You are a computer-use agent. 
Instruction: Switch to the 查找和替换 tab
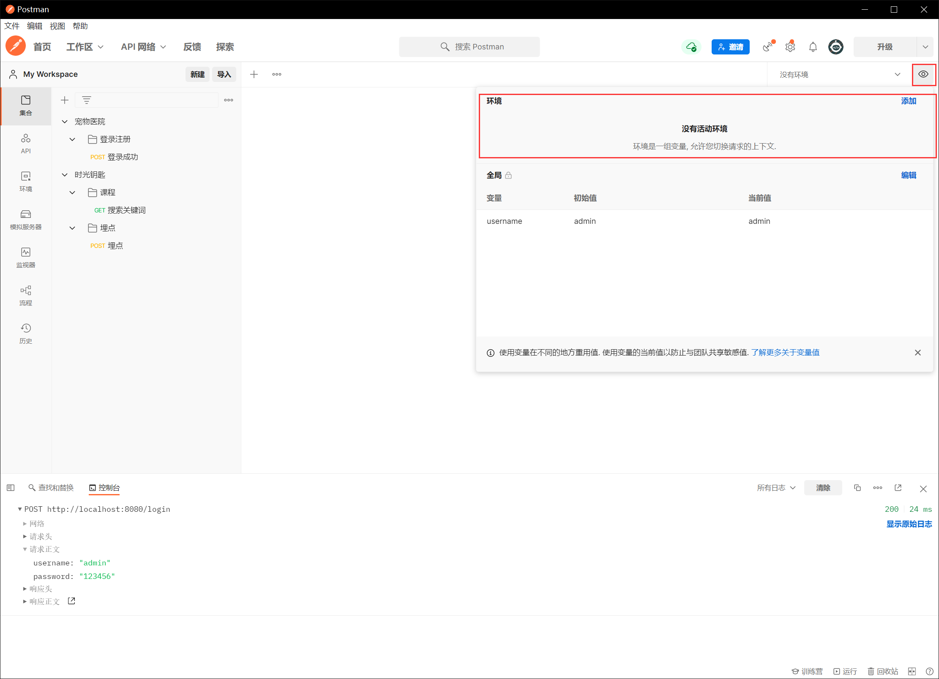(x=51, y=488)
